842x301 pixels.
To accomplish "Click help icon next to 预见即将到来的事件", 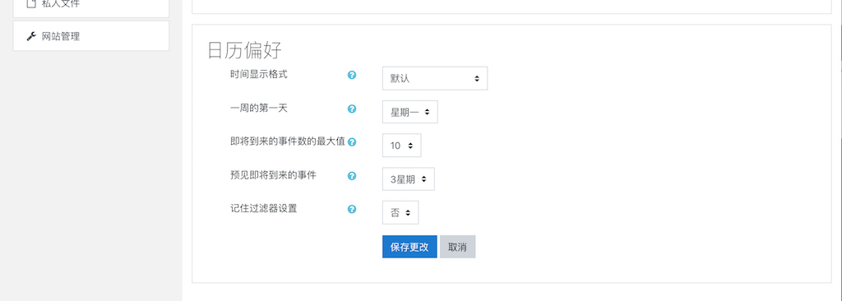I will pos(352,176).
